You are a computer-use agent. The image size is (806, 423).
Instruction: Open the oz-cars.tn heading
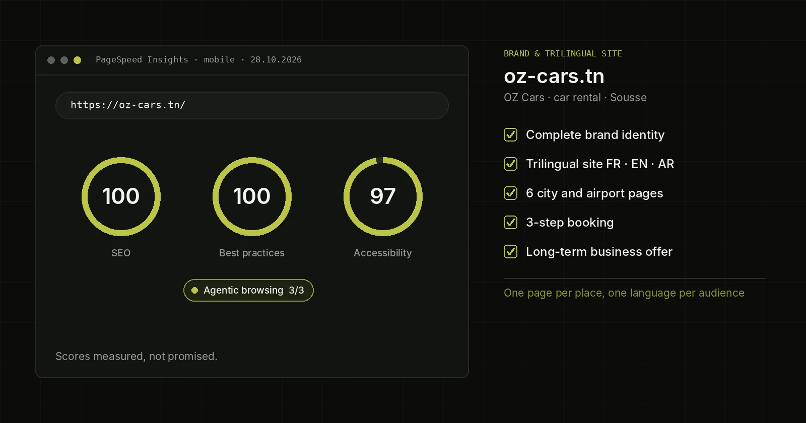[x=554, y=76]
